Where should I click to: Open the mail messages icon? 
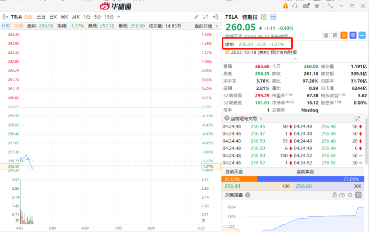pos(306,6)
